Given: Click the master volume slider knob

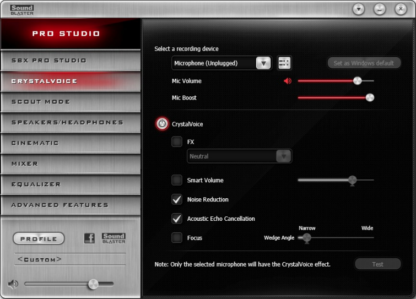Looking at the screenshot, I should point(93,284).
